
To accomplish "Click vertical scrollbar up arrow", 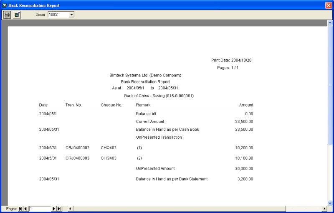I will (330, 23).
